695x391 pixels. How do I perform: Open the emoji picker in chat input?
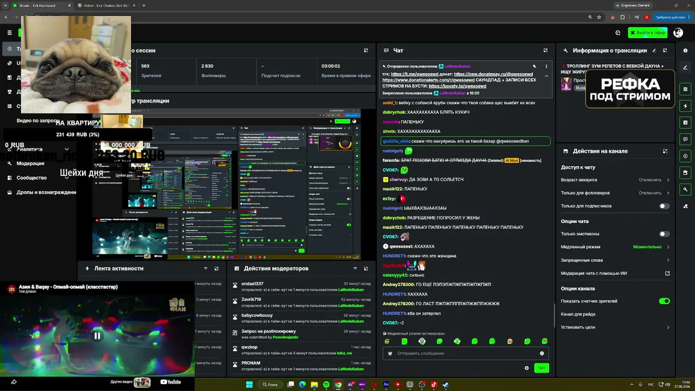pyautogui.click(x=542, y=354)
